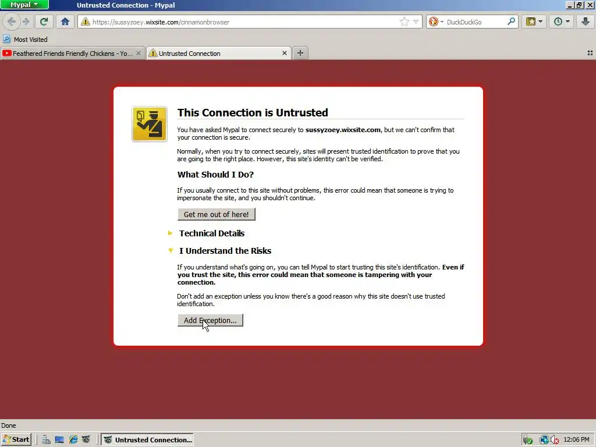The image size is (596, 447).
Task: Click the warning icon in the address bar
Action: pos(86,22)
